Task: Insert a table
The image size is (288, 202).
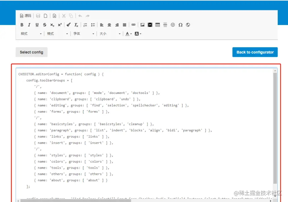Action: point(158,25)
